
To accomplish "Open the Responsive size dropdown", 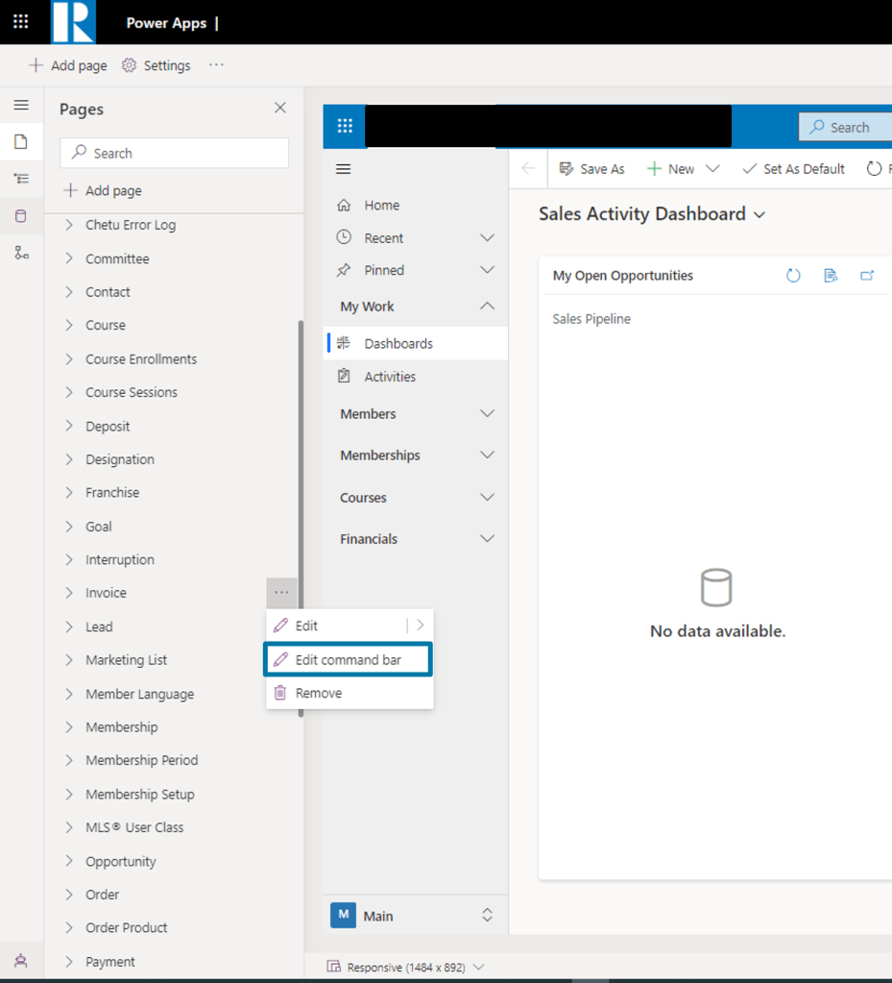I will pos(479,967).
